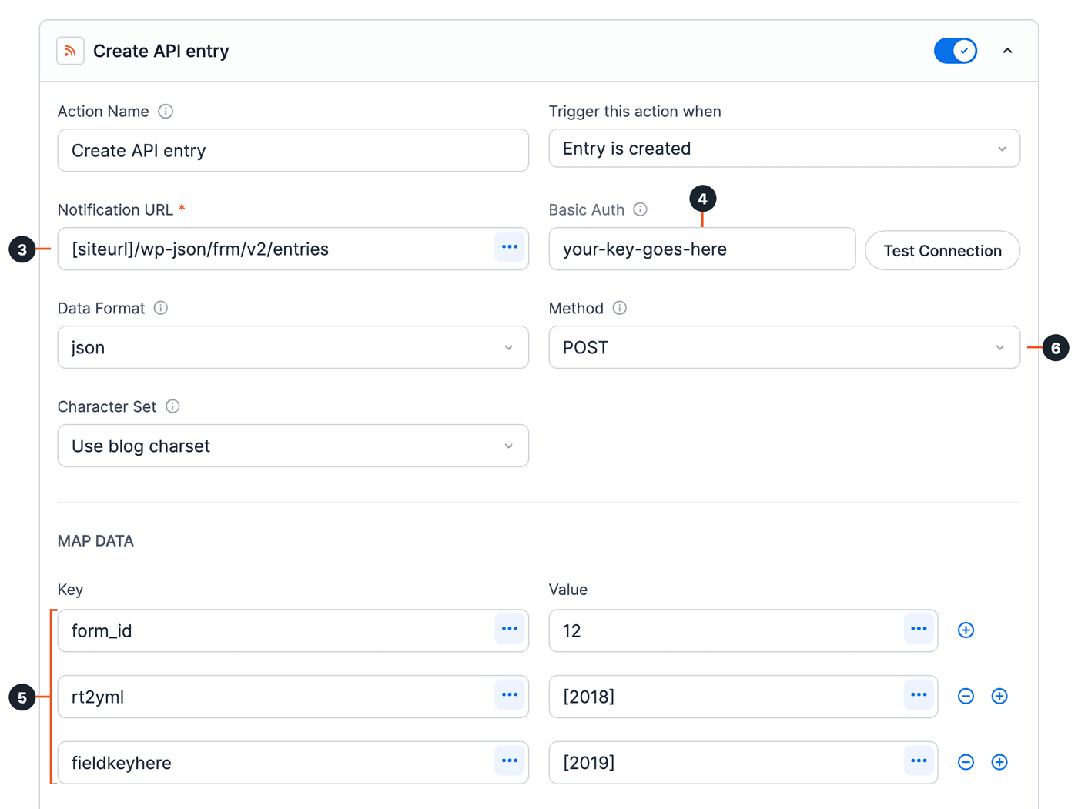This screenshot has width=1078, height=809.
Task: Collapse the Create API entry panel
Action: coord(1007,51)
